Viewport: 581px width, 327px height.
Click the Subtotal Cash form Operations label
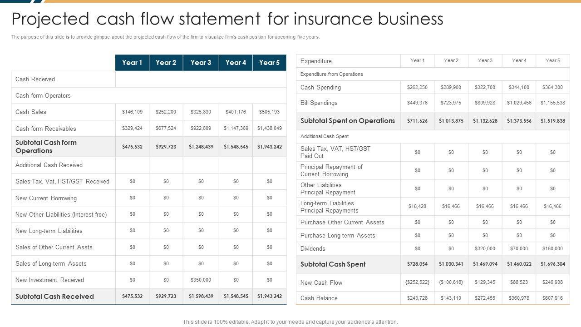[x=46, y=147]
